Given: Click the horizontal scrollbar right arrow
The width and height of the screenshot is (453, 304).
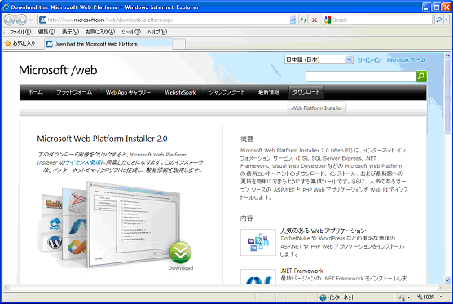Looking at the screenshot, I should point(440,287).
